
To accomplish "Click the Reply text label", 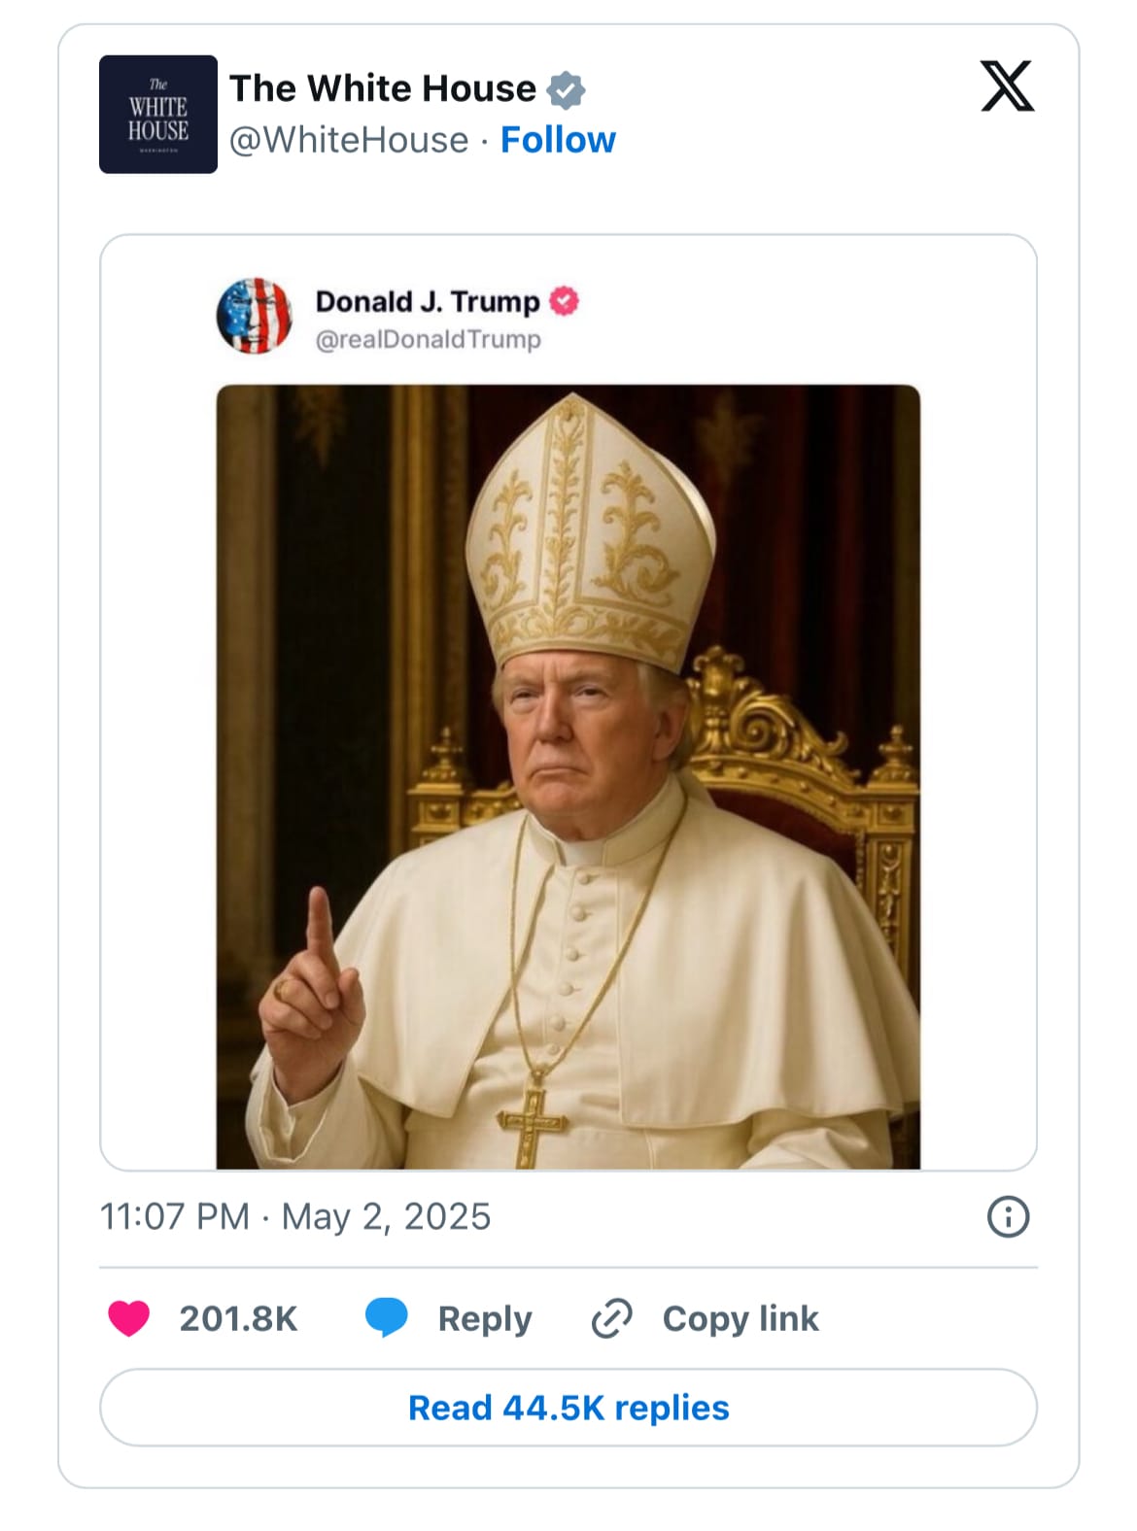I will pyautogui.click(x=485, y=1318).
